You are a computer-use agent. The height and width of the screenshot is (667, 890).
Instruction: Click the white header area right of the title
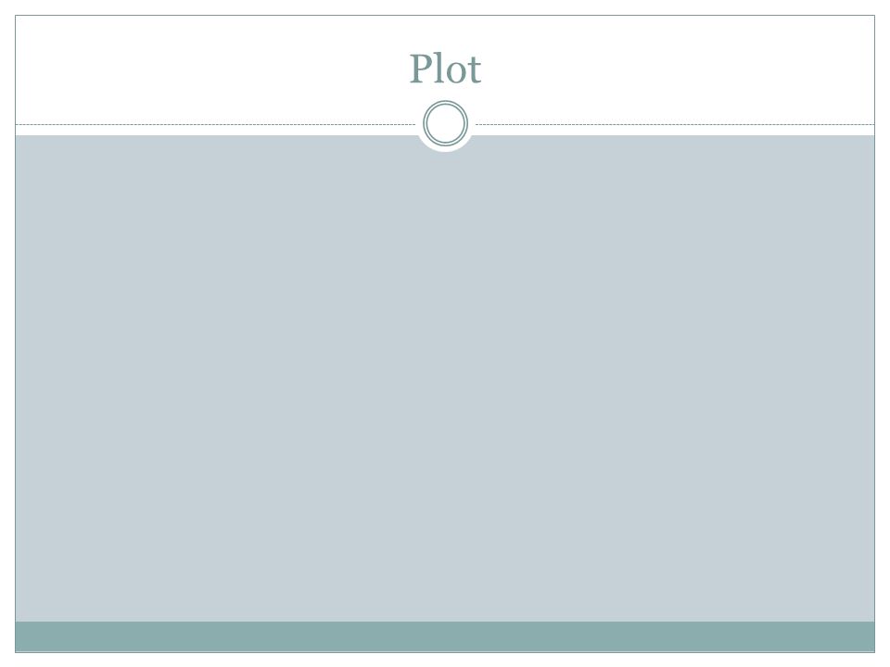[679, 69]
